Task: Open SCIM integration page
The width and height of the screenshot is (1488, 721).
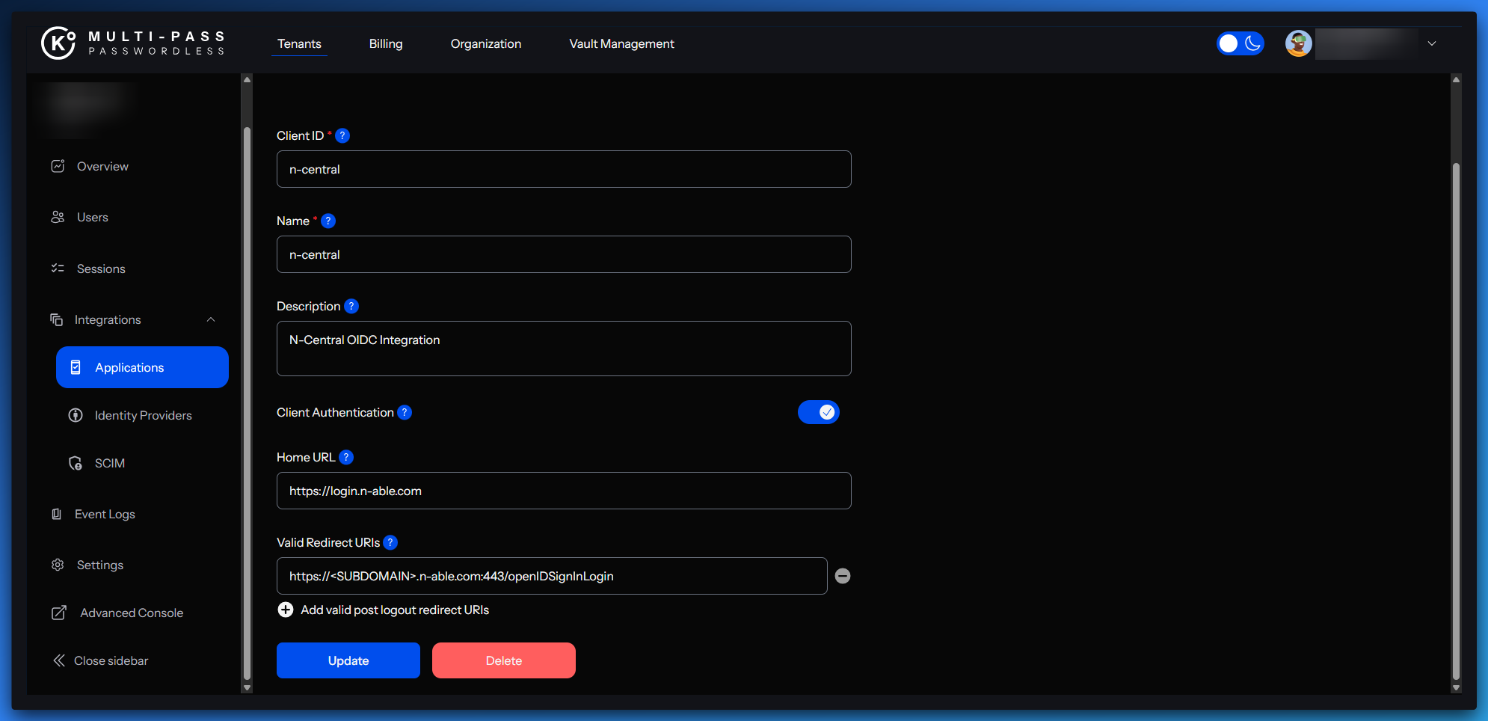Action: point(109,464)
